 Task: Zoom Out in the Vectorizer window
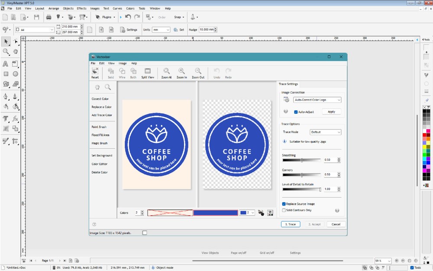pos(197,72)
